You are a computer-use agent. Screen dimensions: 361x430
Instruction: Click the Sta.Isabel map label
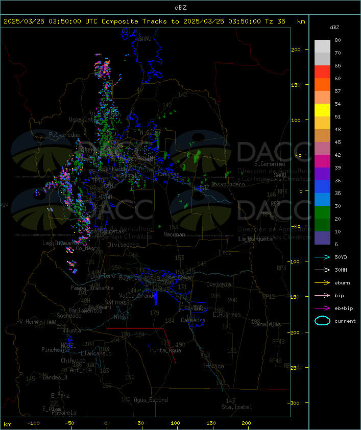(237, 407)
